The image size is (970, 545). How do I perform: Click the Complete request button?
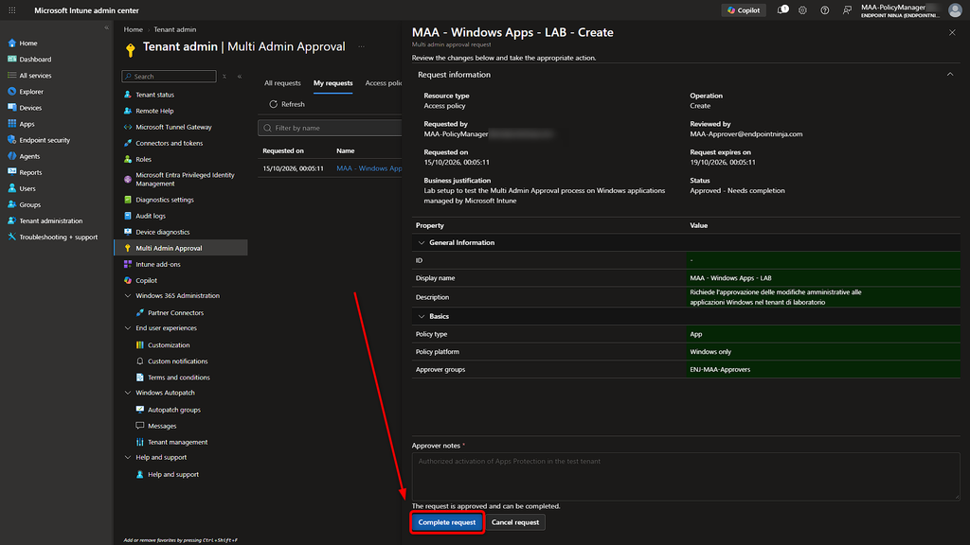click(447, 522)
